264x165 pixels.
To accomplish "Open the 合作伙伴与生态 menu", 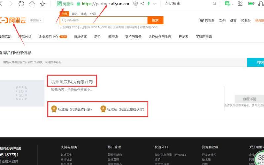I will click(x=160, y=37).
